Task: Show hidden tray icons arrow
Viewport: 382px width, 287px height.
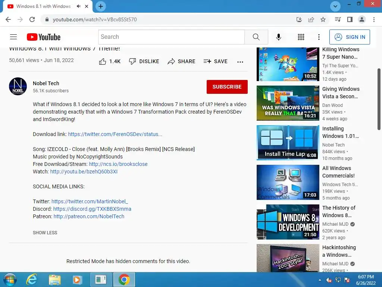Action: 320,280
